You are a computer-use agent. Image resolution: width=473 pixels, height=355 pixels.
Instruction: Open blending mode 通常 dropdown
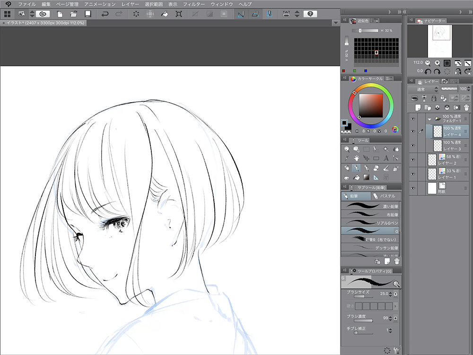pyautogui.click(x=423, y=89)
